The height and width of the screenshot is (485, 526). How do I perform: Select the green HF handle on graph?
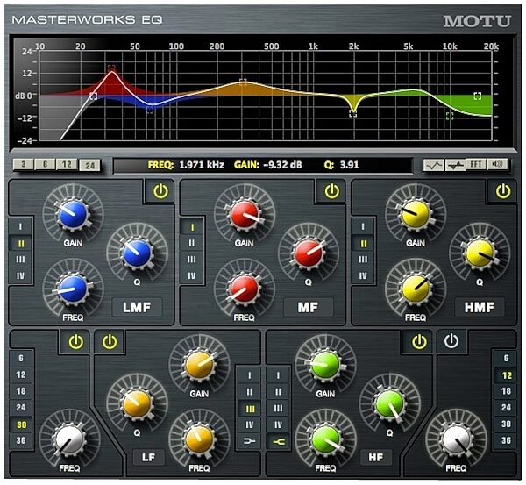450,116
